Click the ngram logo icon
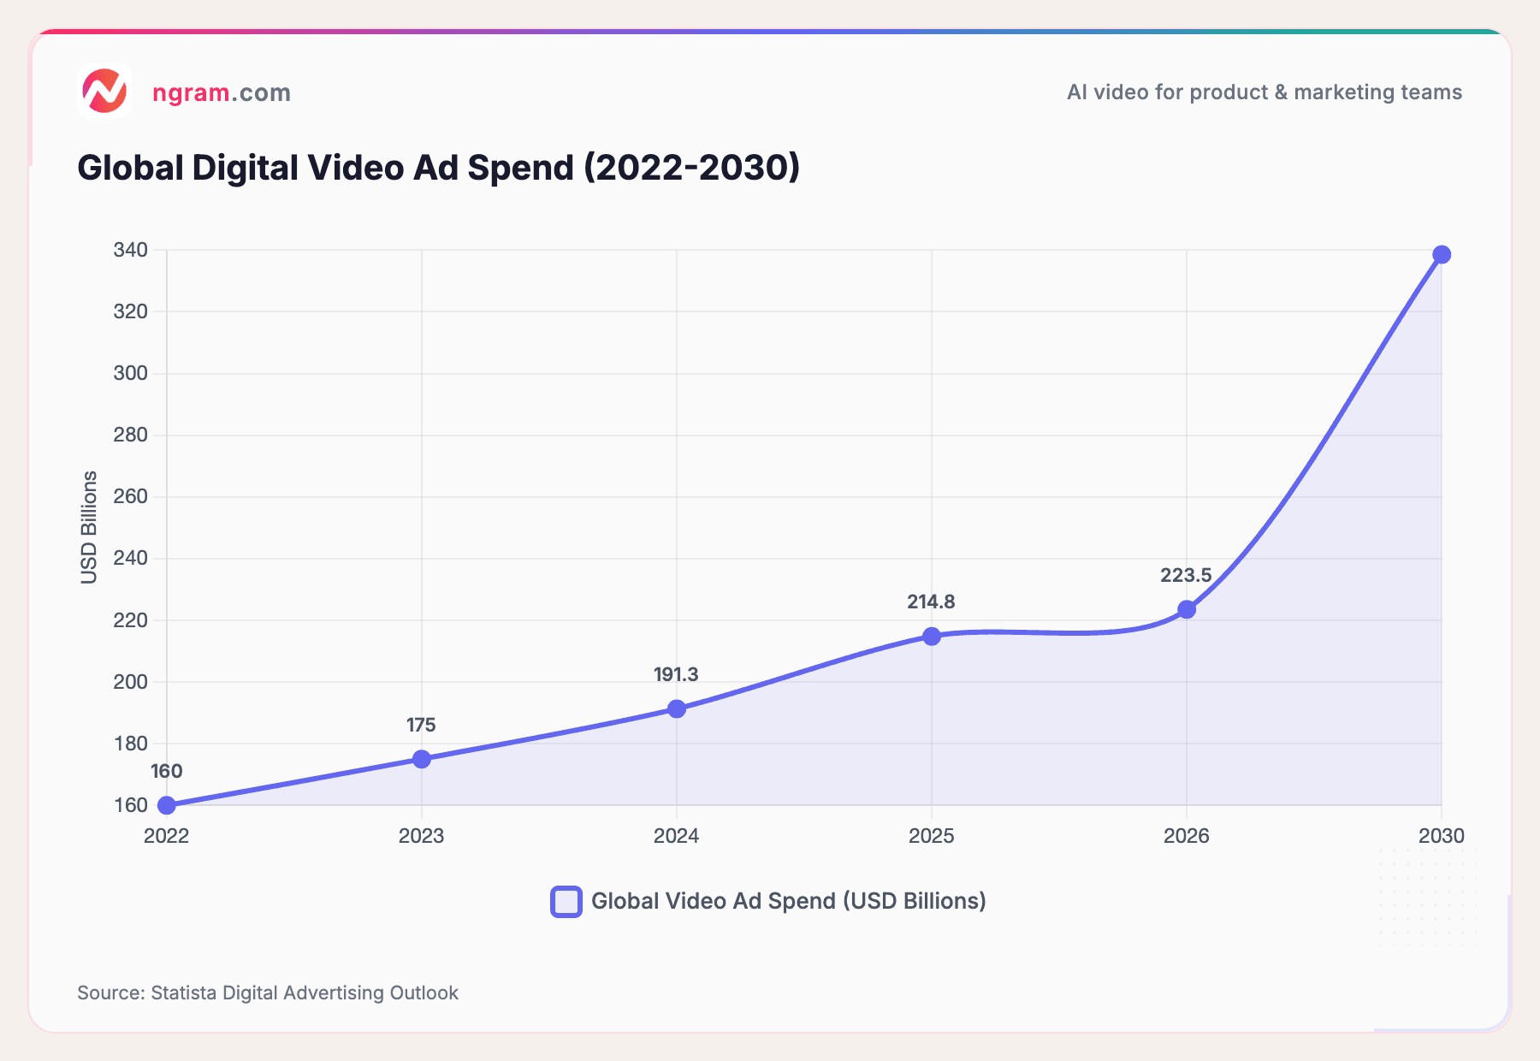The width and height of the screenshot is (1540, 1061). (105, 88)
